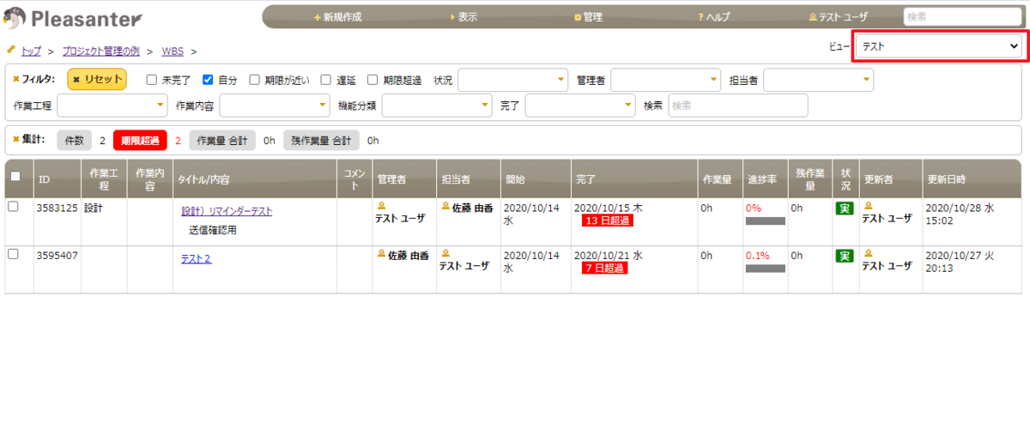
Task: Sort by the 開始 column header
Action: pos(534,179)
